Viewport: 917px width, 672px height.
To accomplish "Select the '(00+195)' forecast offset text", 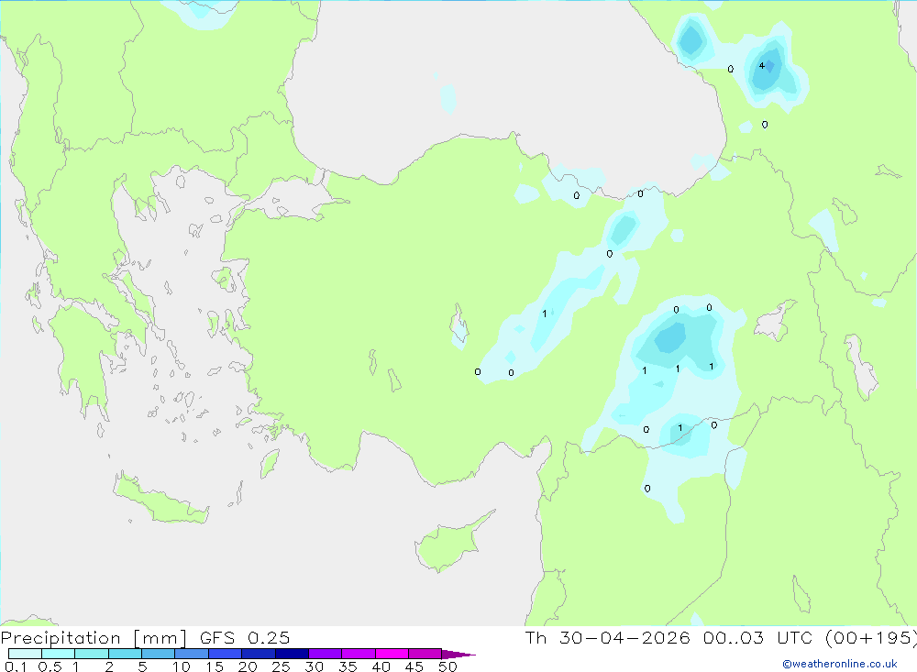I will pos(871,638).
